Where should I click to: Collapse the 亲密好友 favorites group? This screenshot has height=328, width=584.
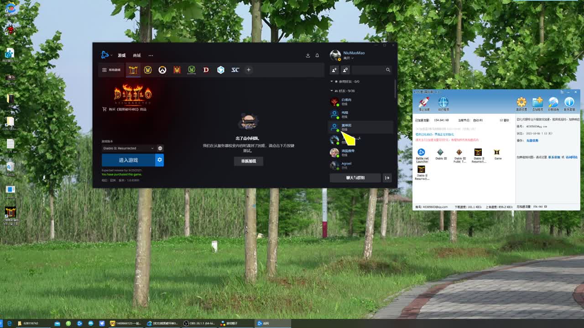tap(332, 82)
